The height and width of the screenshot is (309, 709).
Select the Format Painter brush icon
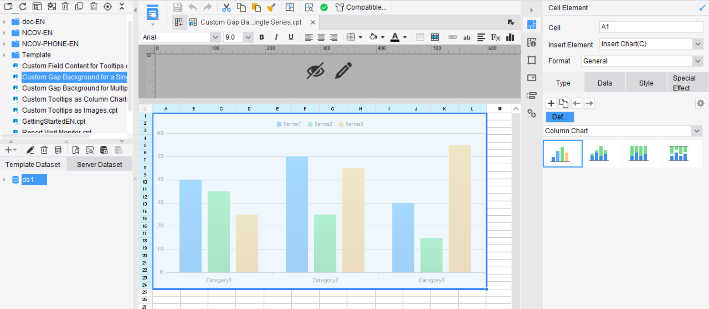271,7
